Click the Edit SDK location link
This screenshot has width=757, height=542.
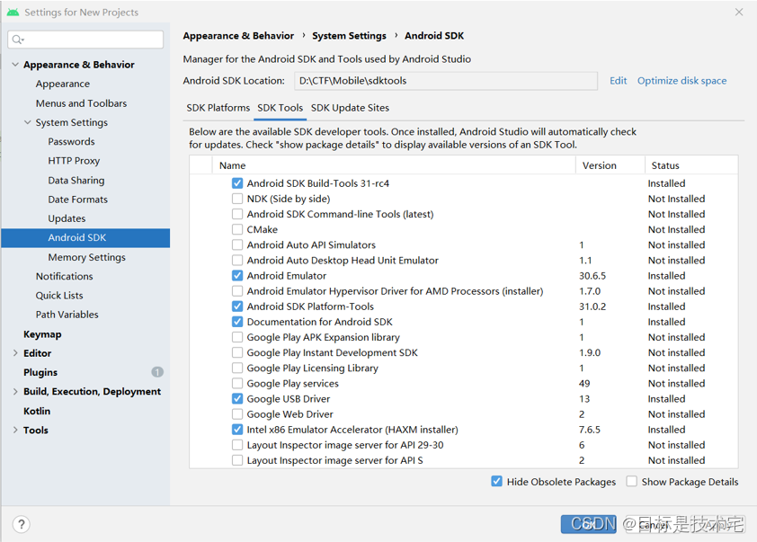(x=618, y=81)
